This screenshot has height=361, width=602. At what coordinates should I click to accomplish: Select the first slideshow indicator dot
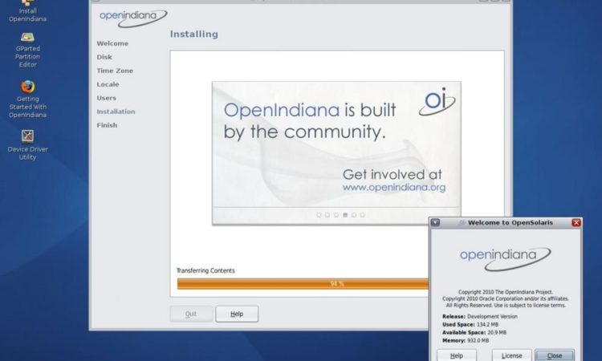tap(319, 215)
